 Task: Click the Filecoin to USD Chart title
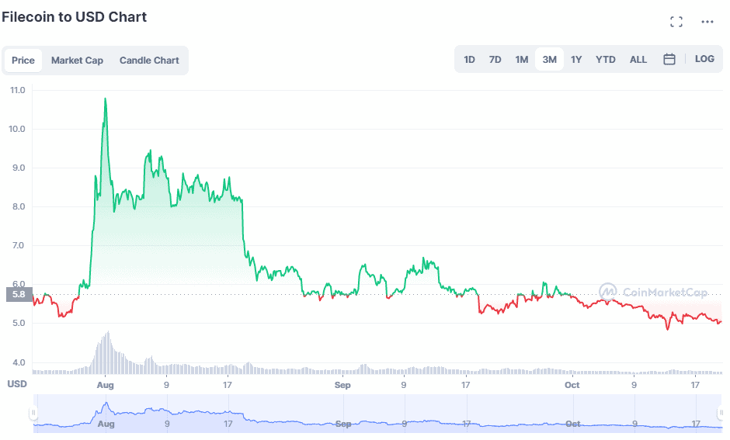tap(74, 17)
